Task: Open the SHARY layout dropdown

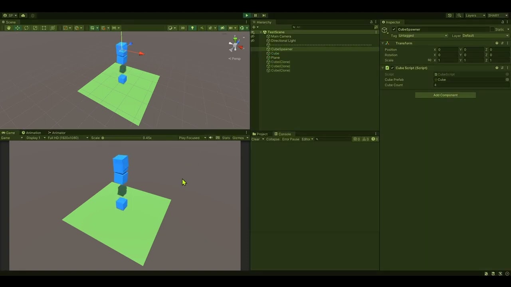Action: (x=497, y=16)
